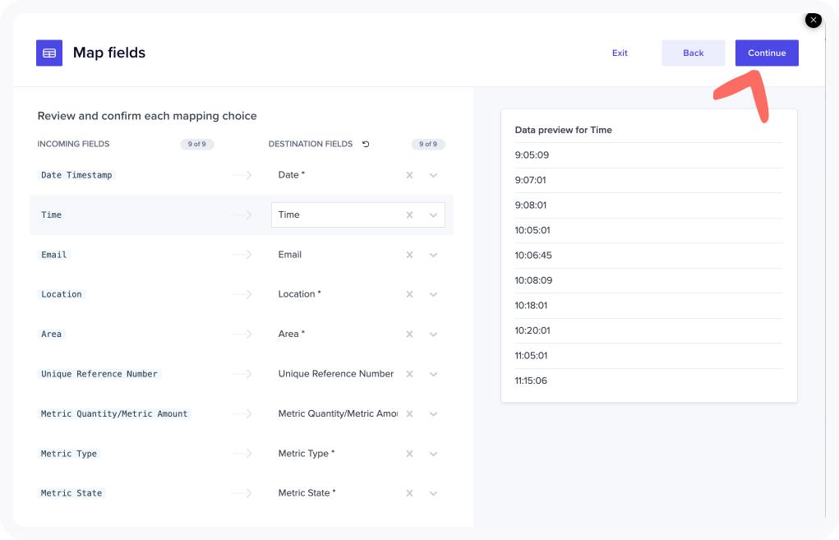Viewport: 839px width, 540px height.
Task: Go back with the Back button
Action: [x=693, y=53]
